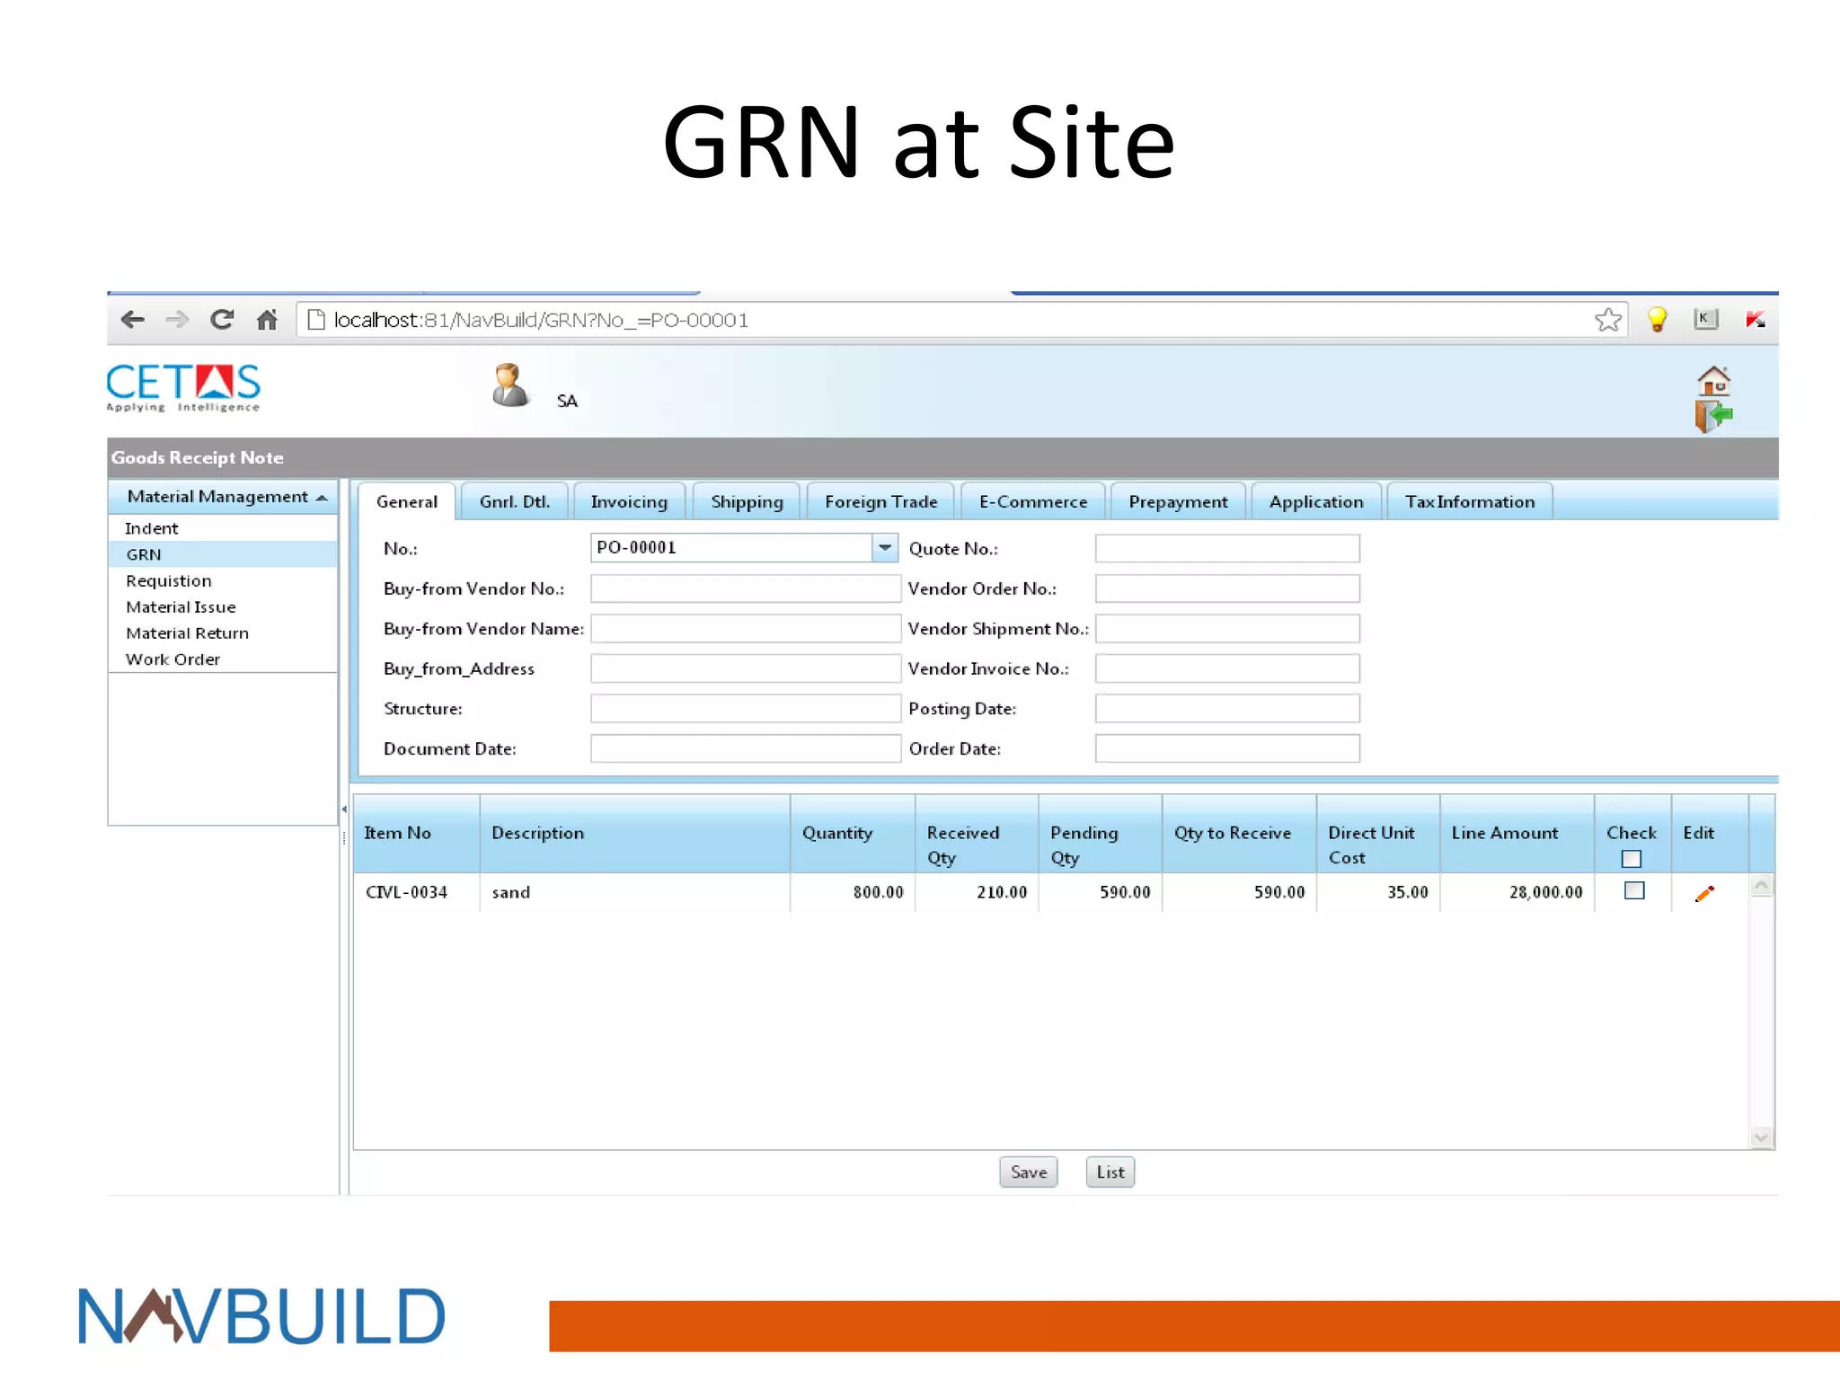The height and width of the screenshot is (1380, 1840).
Task: Select Requistion in the sidebar
Action: pyautogui.click(x=223, y=580)
